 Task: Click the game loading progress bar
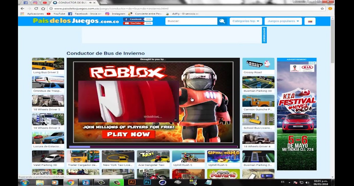click(x=153, y=147)
